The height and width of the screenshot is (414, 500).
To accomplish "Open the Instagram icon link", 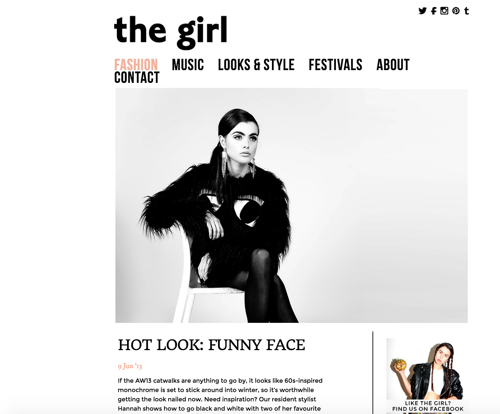I will click(444, 11).
